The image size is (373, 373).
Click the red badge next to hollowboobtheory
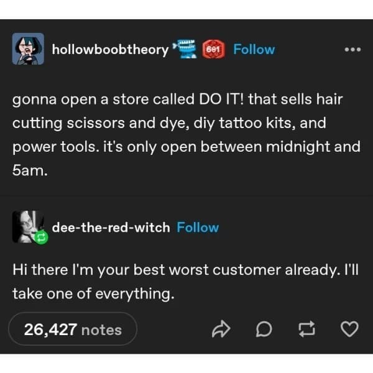(x=213, y=50)
